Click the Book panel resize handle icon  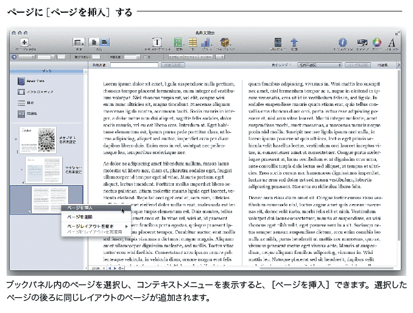coord(85,71)
